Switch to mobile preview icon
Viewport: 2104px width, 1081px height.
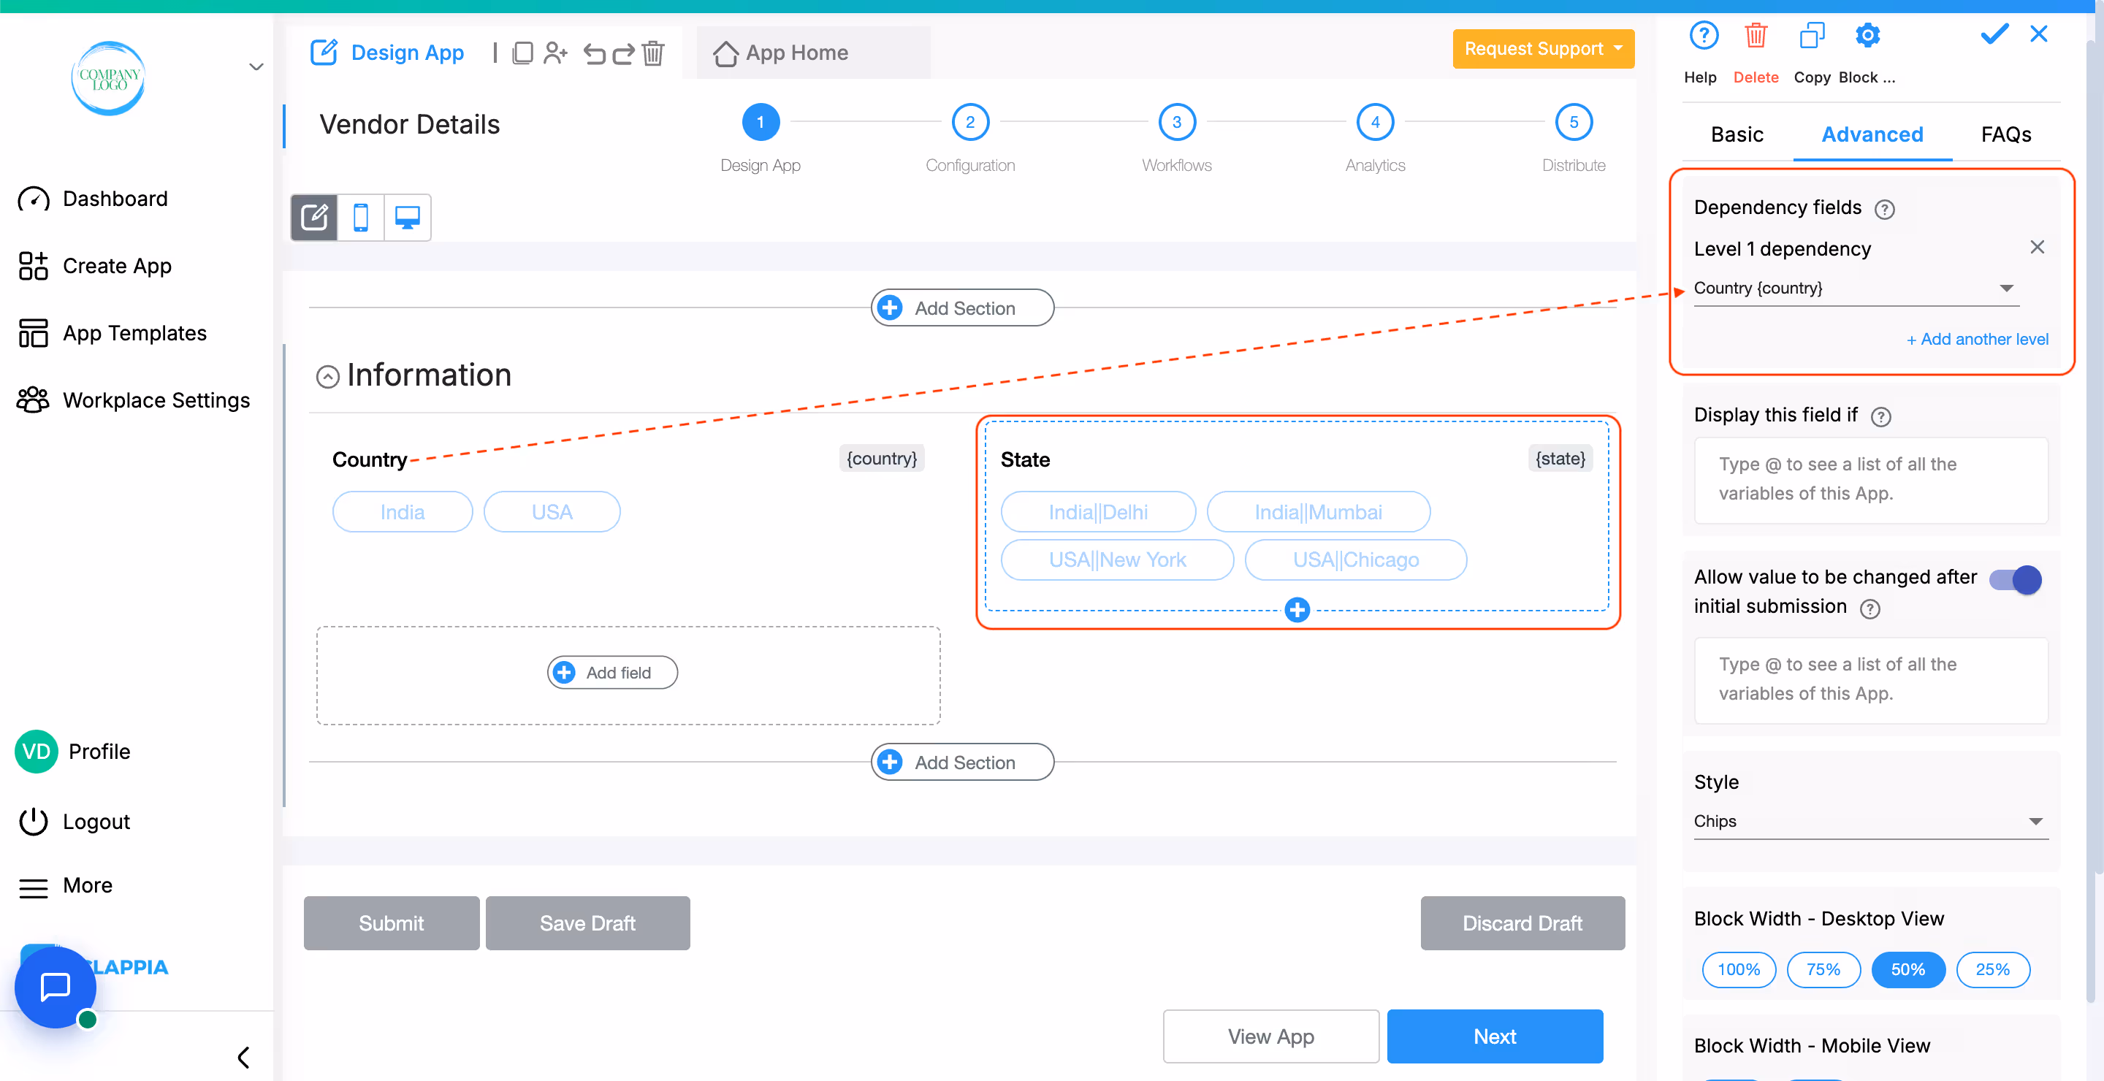click(360, 217)
